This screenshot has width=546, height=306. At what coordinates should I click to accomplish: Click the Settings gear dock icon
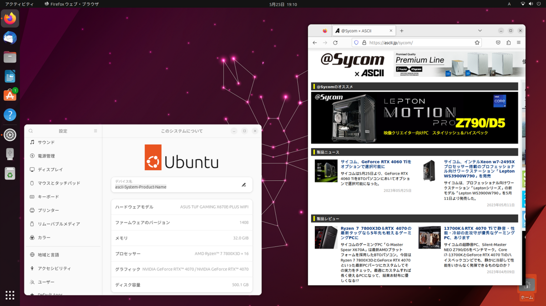point(10,134)
